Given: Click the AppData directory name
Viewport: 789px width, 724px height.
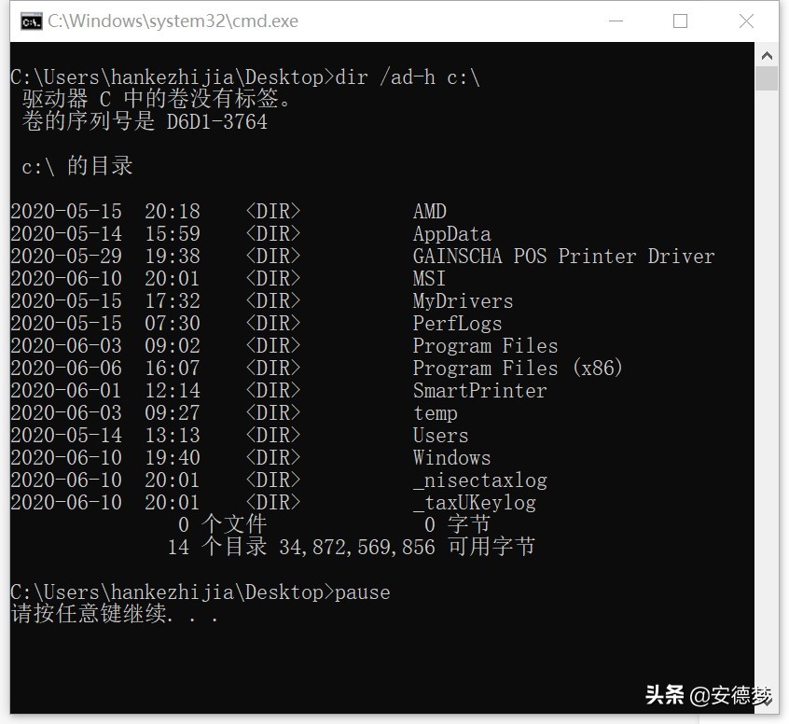Looking at the screenshot, I should click(451, 234).
